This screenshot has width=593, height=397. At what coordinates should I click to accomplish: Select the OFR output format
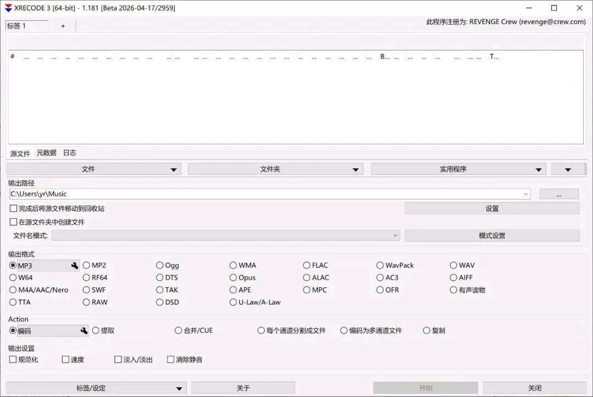coord(388,290)
